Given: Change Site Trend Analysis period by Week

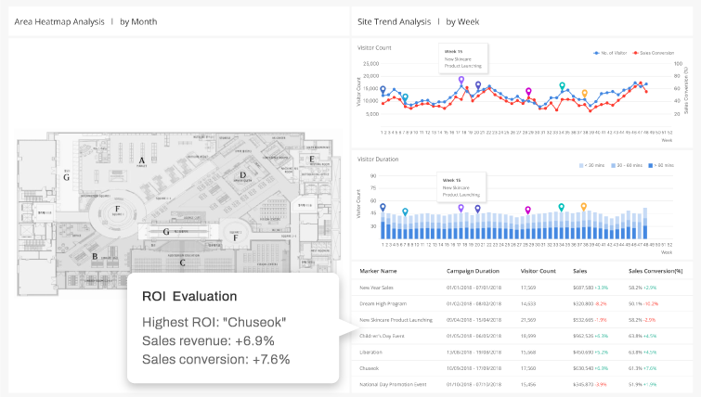Looking at the screenshot, I should 462,21.
